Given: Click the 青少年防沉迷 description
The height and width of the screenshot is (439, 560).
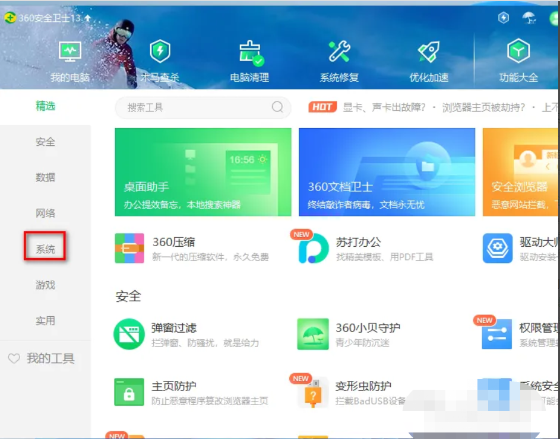Looking at the screenshot, I should pyautogui.click(x=362, y=343).
